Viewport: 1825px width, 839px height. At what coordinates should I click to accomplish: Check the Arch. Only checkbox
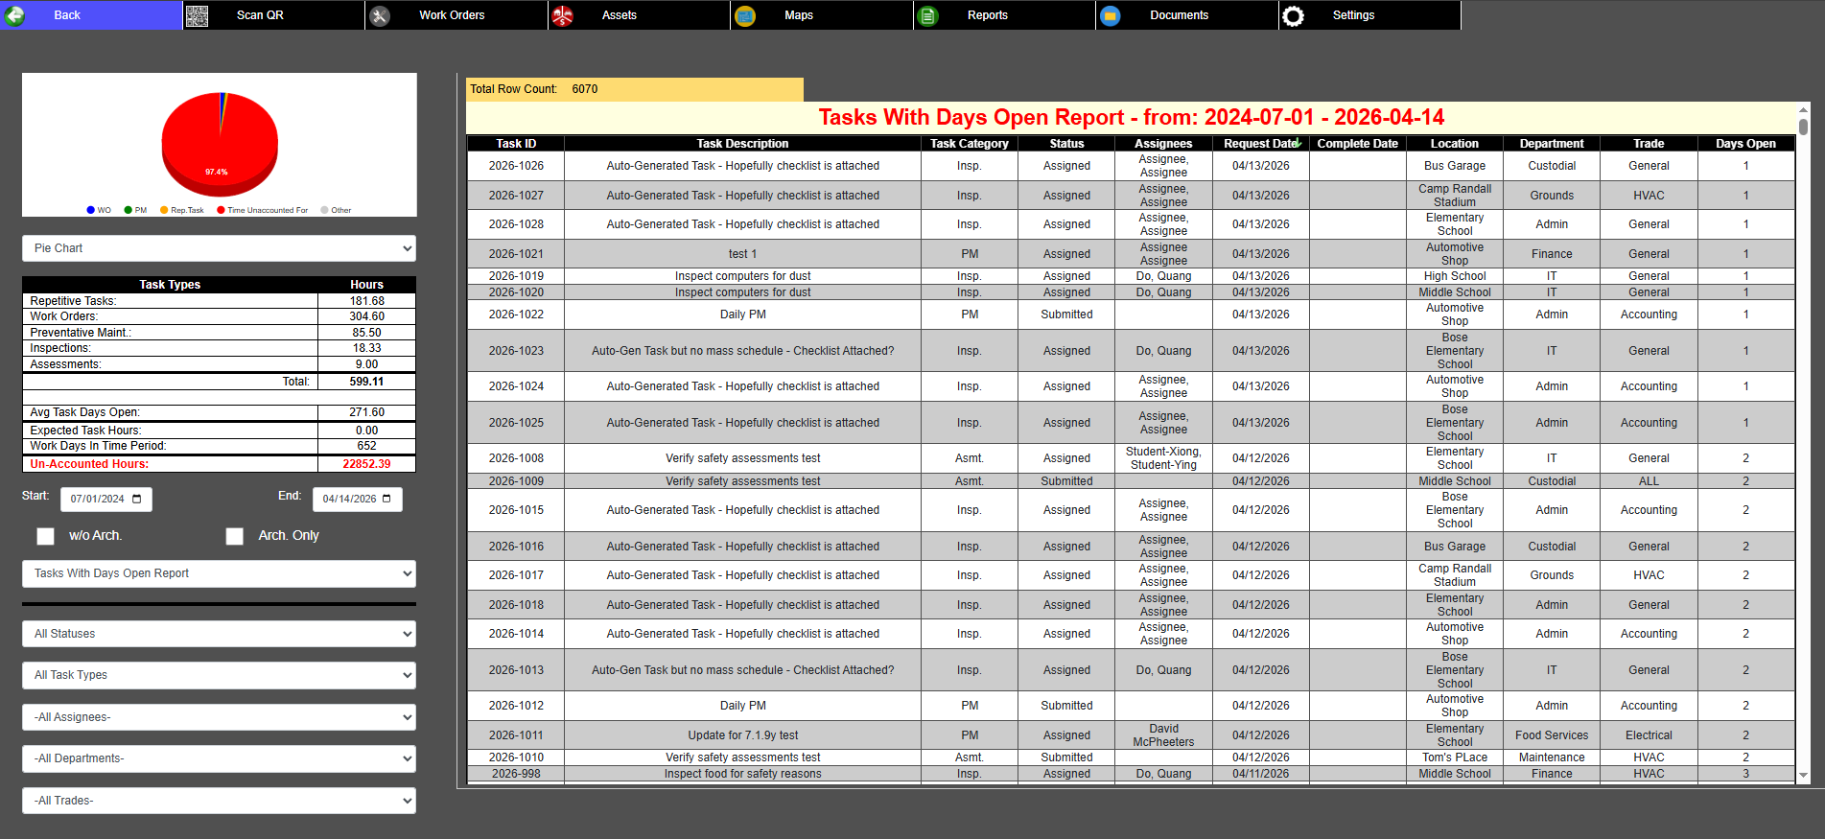pyautogui.click(x=234, y=536)
